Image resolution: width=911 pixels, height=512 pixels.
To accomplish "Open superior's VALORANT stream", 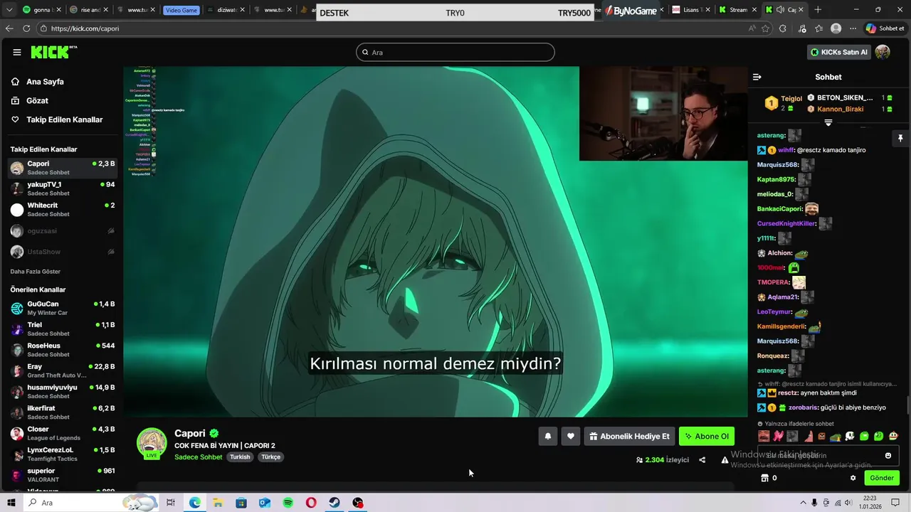I will pyautogui.click(x=63, y=475).
